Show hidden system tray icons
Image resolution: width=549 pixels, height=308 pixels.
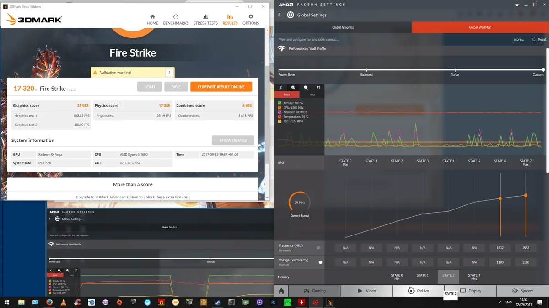[x=500, y=302]
